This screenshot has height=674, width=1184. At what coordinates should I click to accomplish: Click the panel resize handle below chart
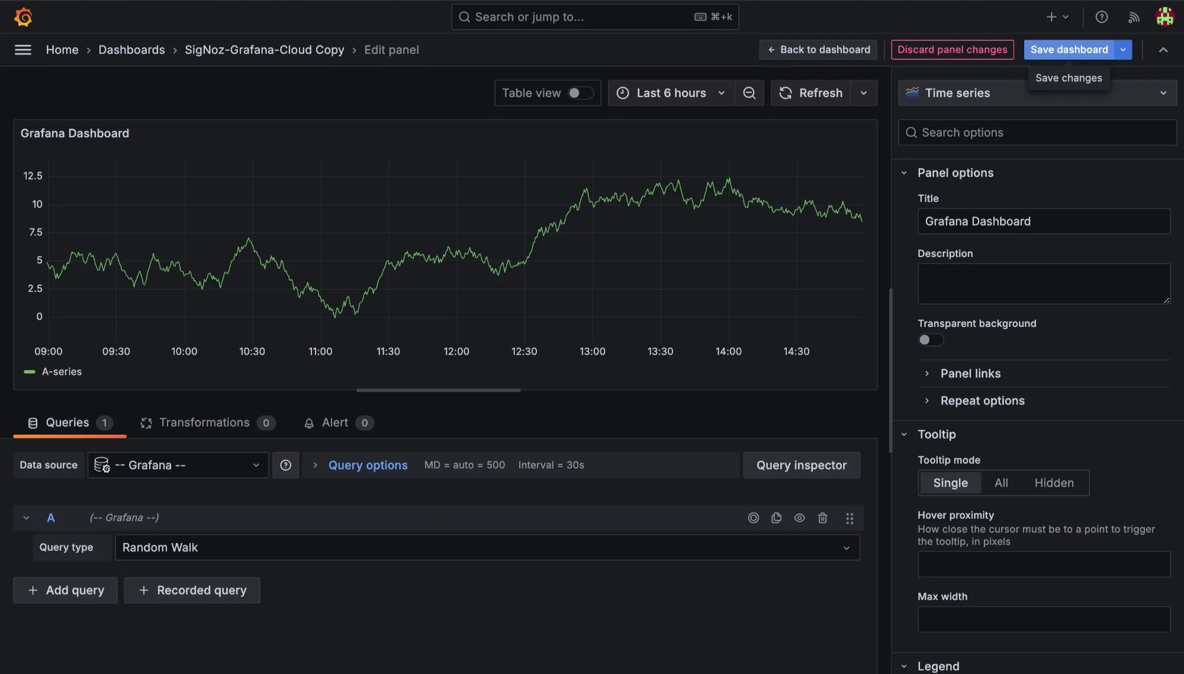tap(438, 391)
